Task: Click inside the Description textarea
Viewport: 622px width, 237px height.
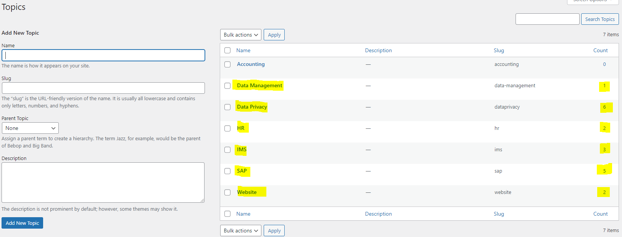Action: (x=103, y=182)
